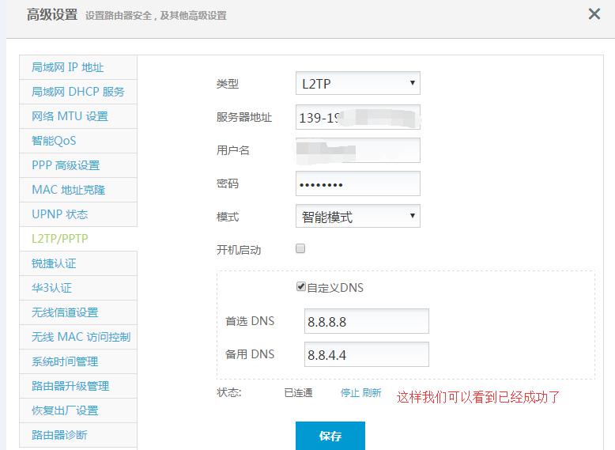Viewport: 615px width, 450px height.
Task: Expand the 类型 dropdown showing L2TP
Action: pos(358,83)
